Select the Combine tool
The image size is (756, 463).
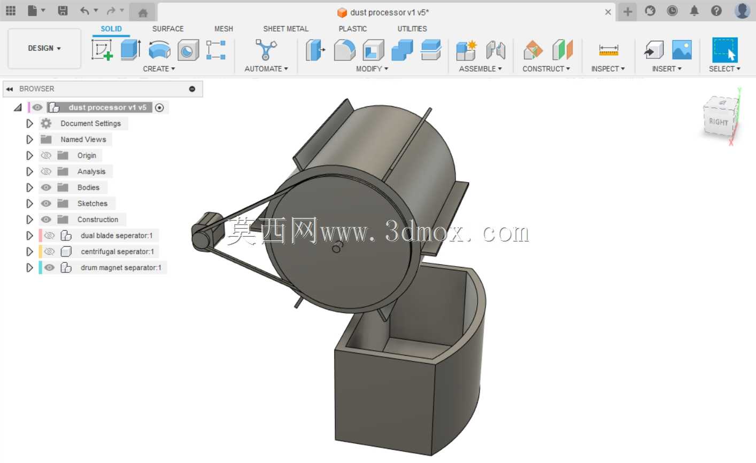pos(402,50)
